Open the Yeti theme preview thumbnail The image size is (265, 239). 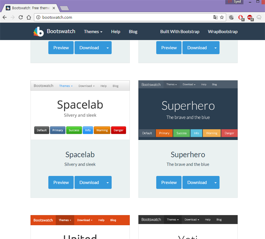click(188, 227)
